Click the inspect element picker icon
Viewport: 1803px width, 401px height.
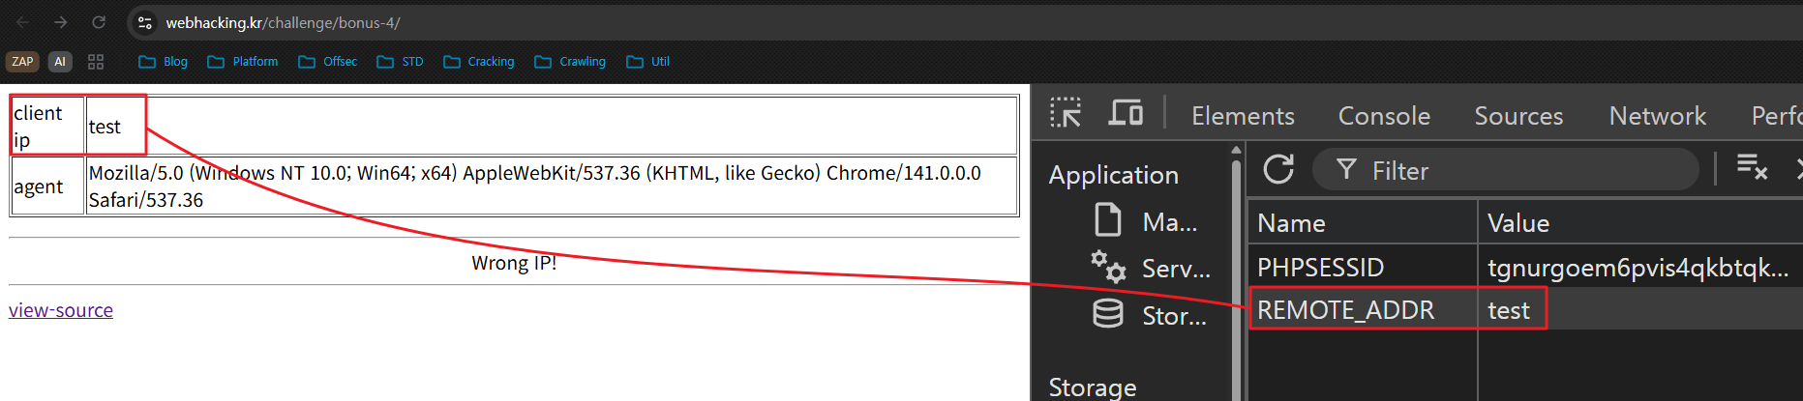pyautogui.click(x=1066, y=114)
